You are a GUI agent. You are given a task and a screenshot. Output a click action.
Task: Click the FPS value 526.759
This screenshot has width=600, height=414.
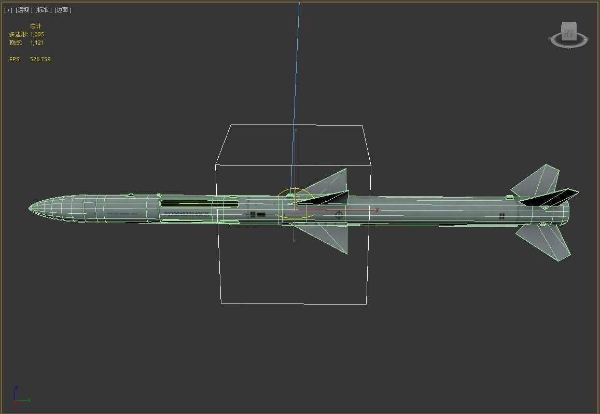click(x=40, y=59)
